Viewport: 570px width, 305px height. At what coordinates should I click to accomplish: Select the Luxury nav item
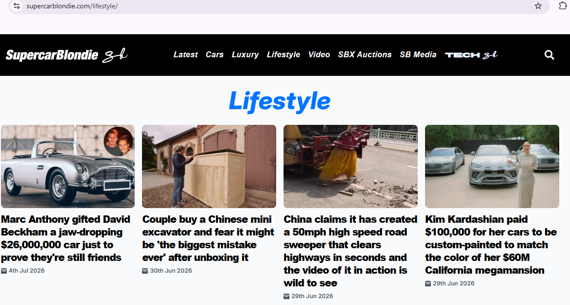pos(245,54)
